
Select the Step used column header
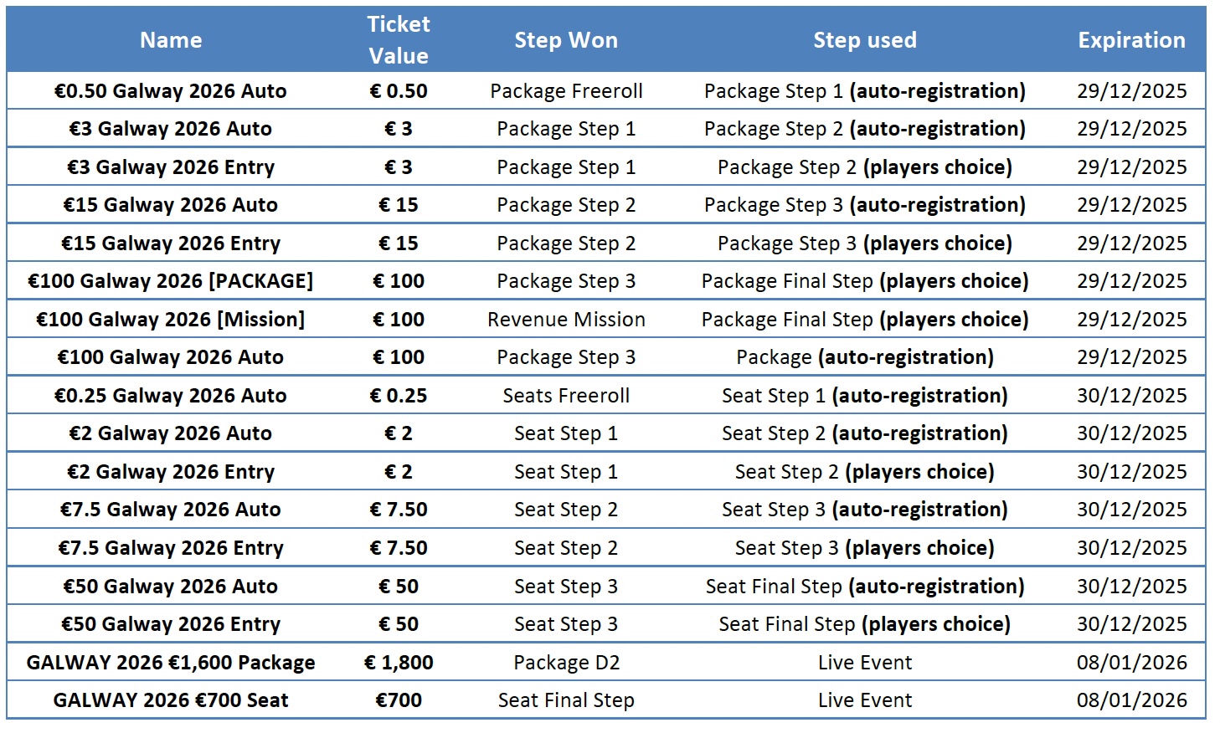click(865, 40)
